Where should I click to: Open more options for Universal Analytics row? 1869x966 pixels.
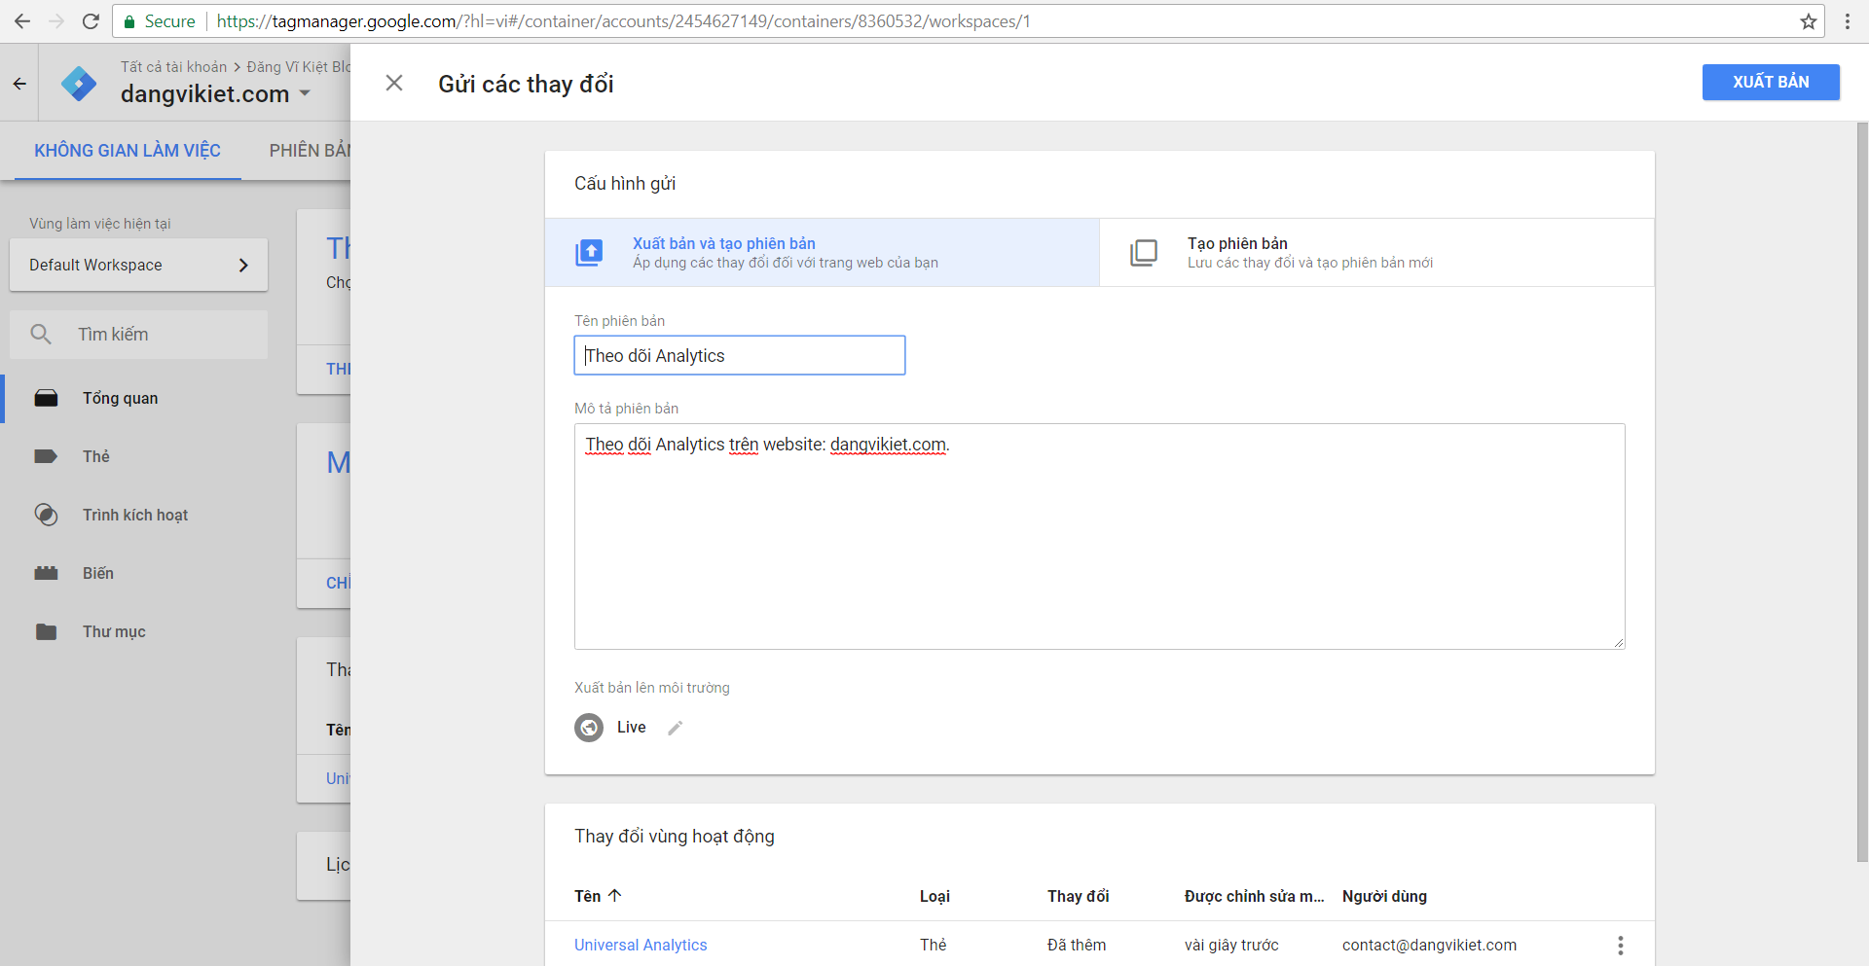click(1621, 945)
